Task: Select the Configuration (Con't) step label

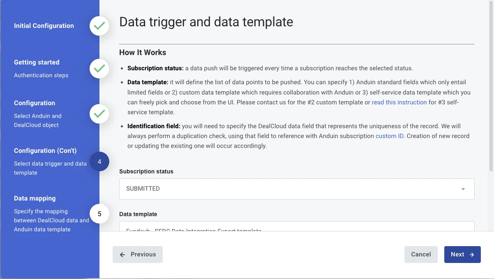Action: pyautogui.click(x=45, y=151)
